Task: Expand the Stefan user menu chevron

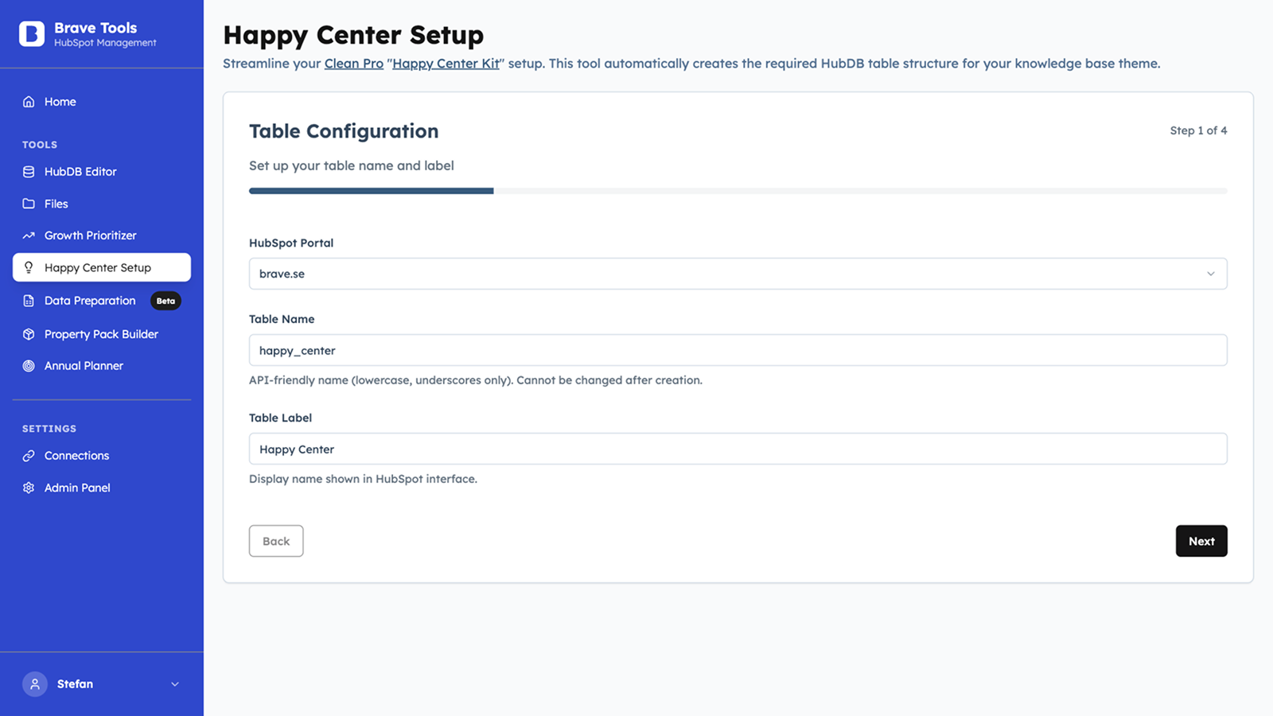Action: (175, 684)
